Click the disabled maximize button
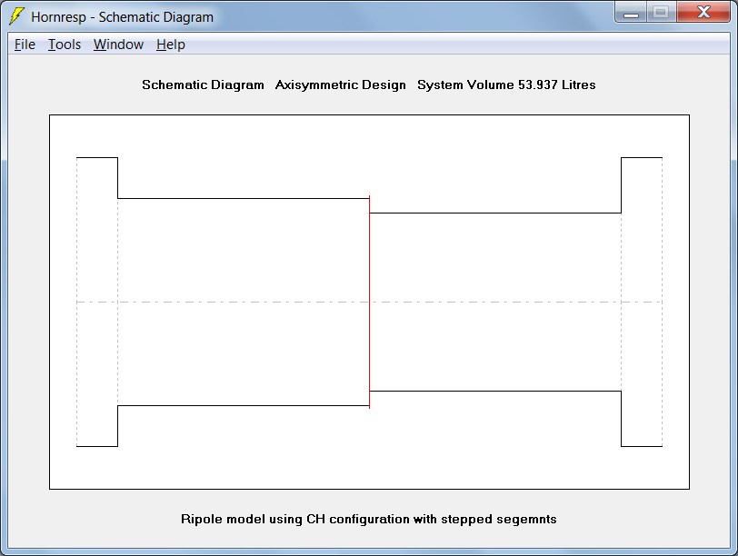The width and height of the screenshot is (738, 556). tap(661, 12)
